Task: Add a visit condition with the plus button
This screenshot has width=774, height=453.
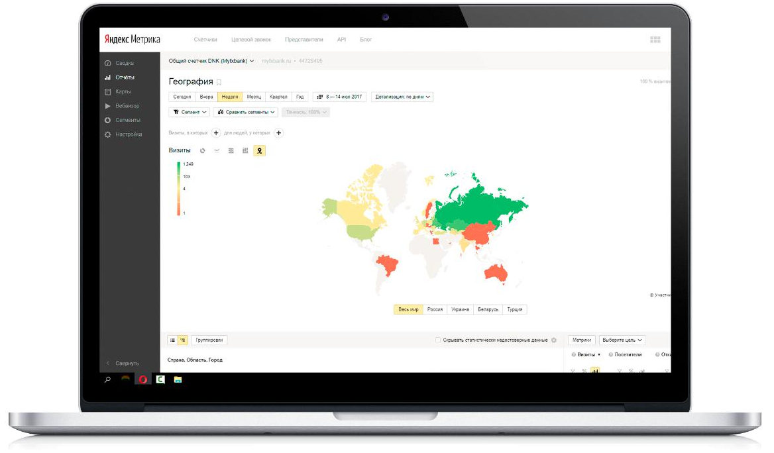Action: pos(216,132)
